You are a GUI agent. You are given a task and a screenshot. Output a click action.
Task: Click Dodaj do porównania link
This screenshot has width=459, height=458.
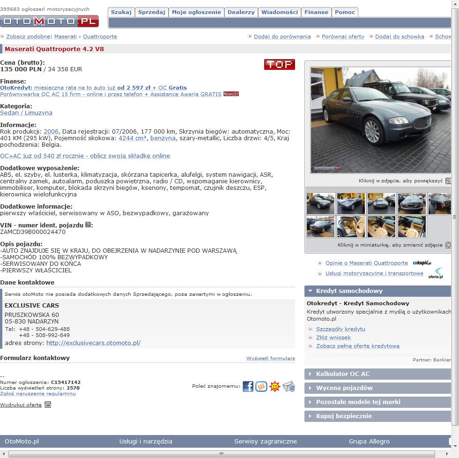click(x=282, y=37)
